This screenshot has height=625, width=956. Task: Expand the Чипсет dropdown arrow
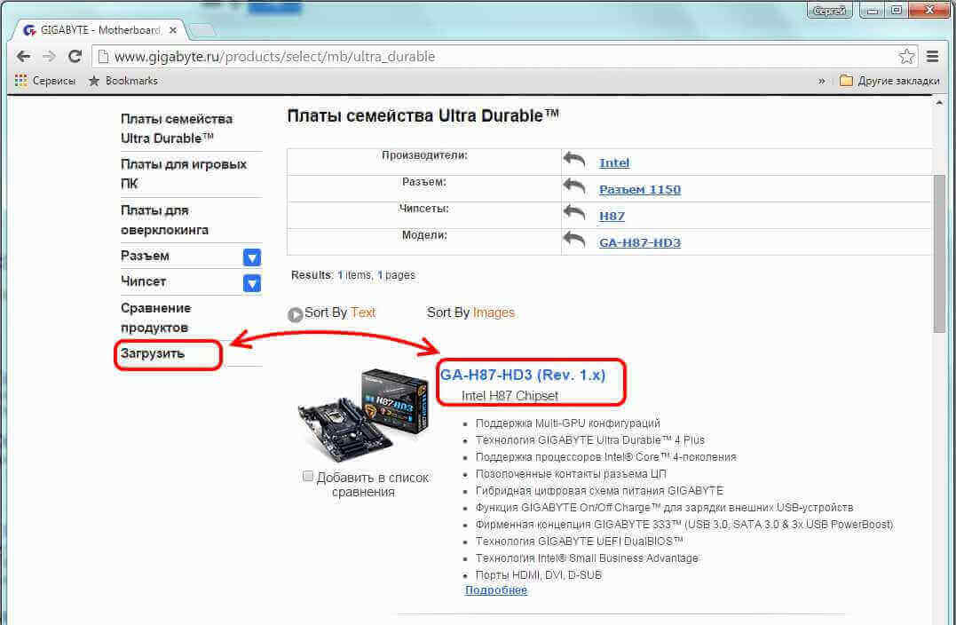[252, 283]
